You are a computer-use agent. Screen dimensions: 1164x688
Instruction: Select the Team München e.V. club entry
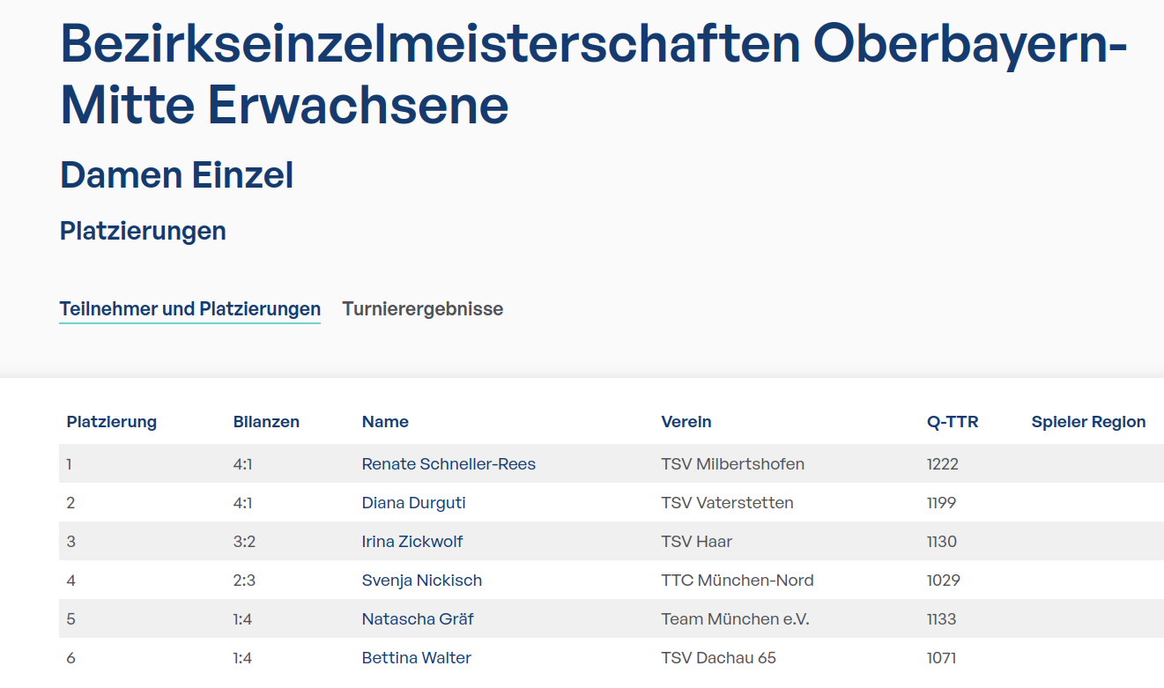click(x=735, y=619)
